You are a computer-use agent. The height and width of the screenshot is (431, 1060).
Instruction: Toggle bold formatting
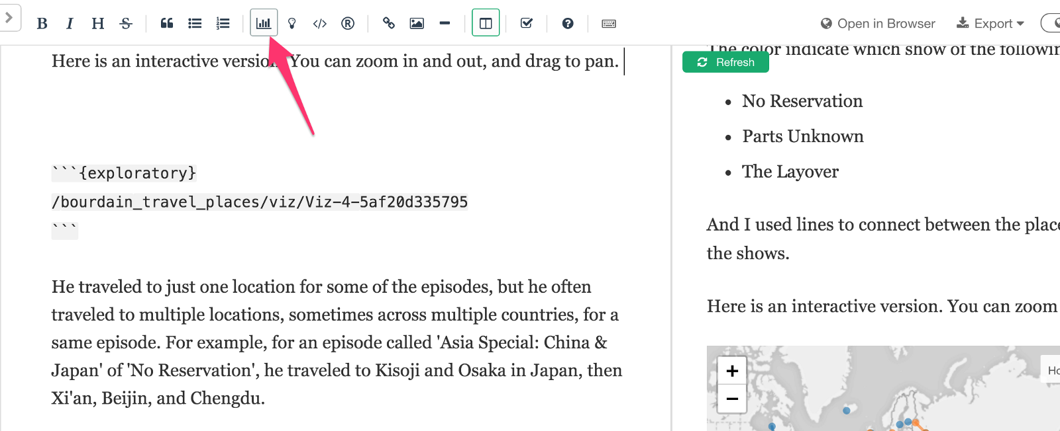(42, 24)
